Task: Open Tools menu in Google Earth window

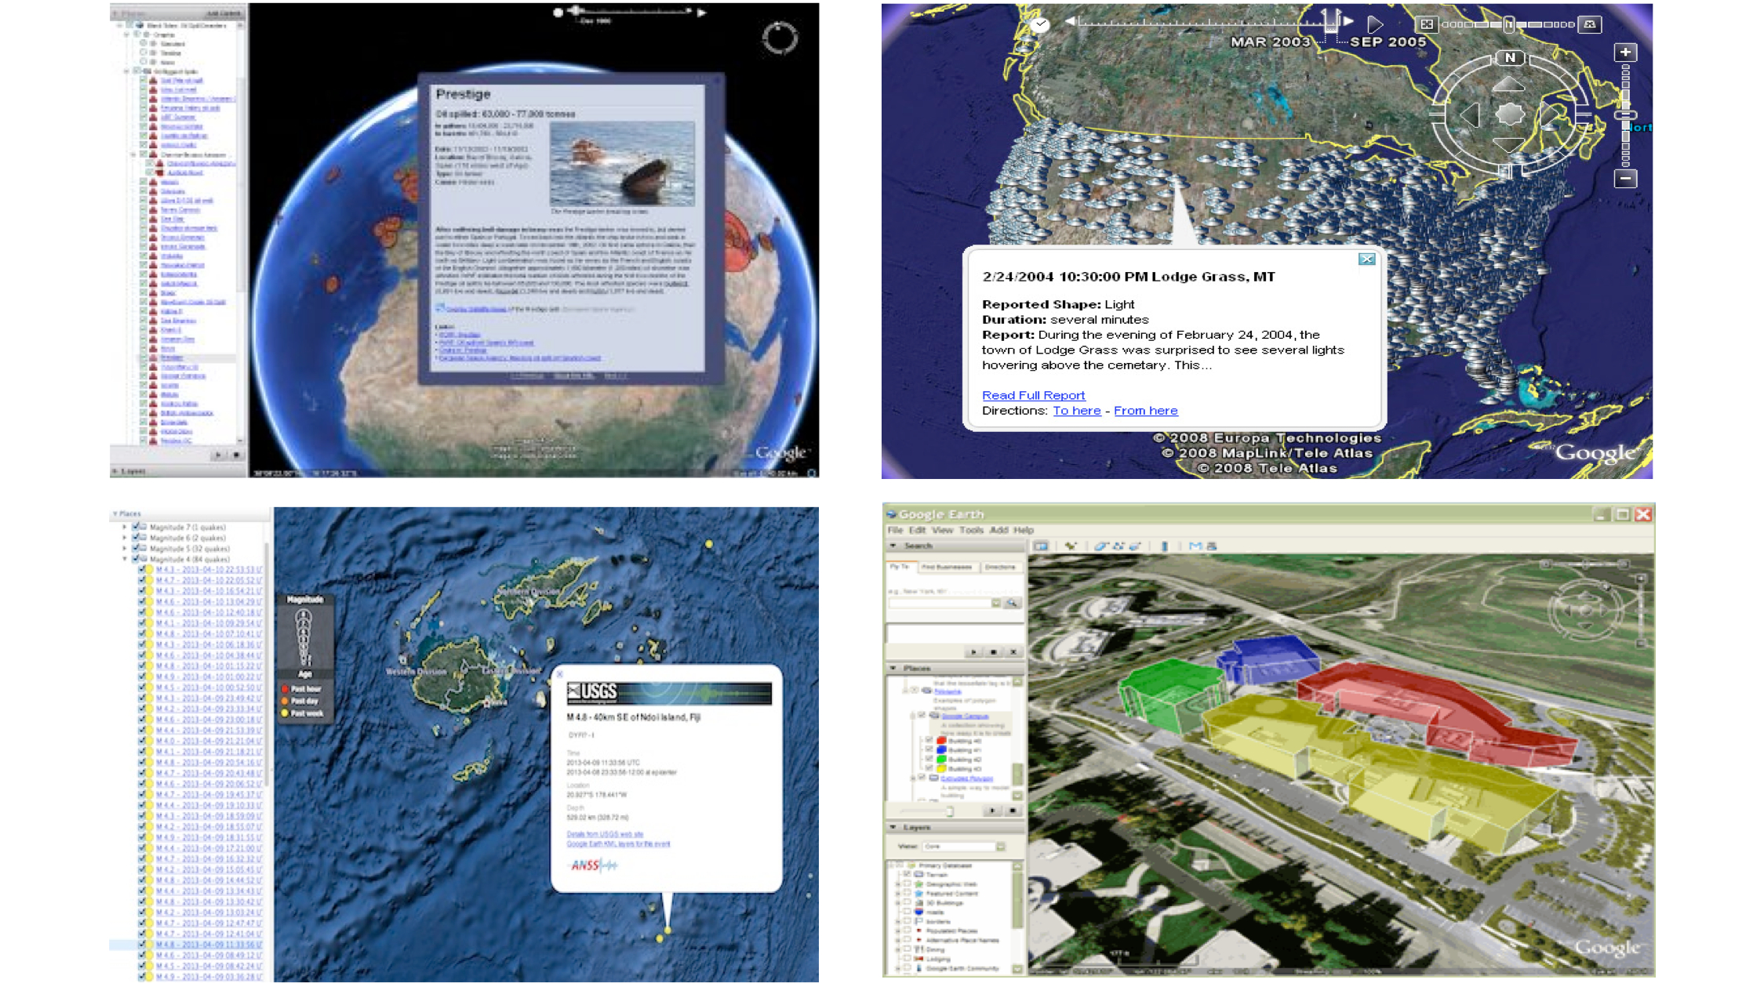Action: (x=971, y=530)
